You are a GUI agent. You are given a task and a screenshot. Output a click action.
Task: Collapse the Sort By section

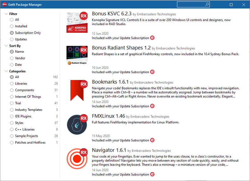pyautogui.click(x=6, y=46)
